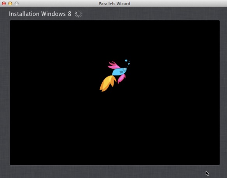Click the Installation Windows 8 heading
The width and height of the screenshot is (227, 178).
(x=40, y=14)
